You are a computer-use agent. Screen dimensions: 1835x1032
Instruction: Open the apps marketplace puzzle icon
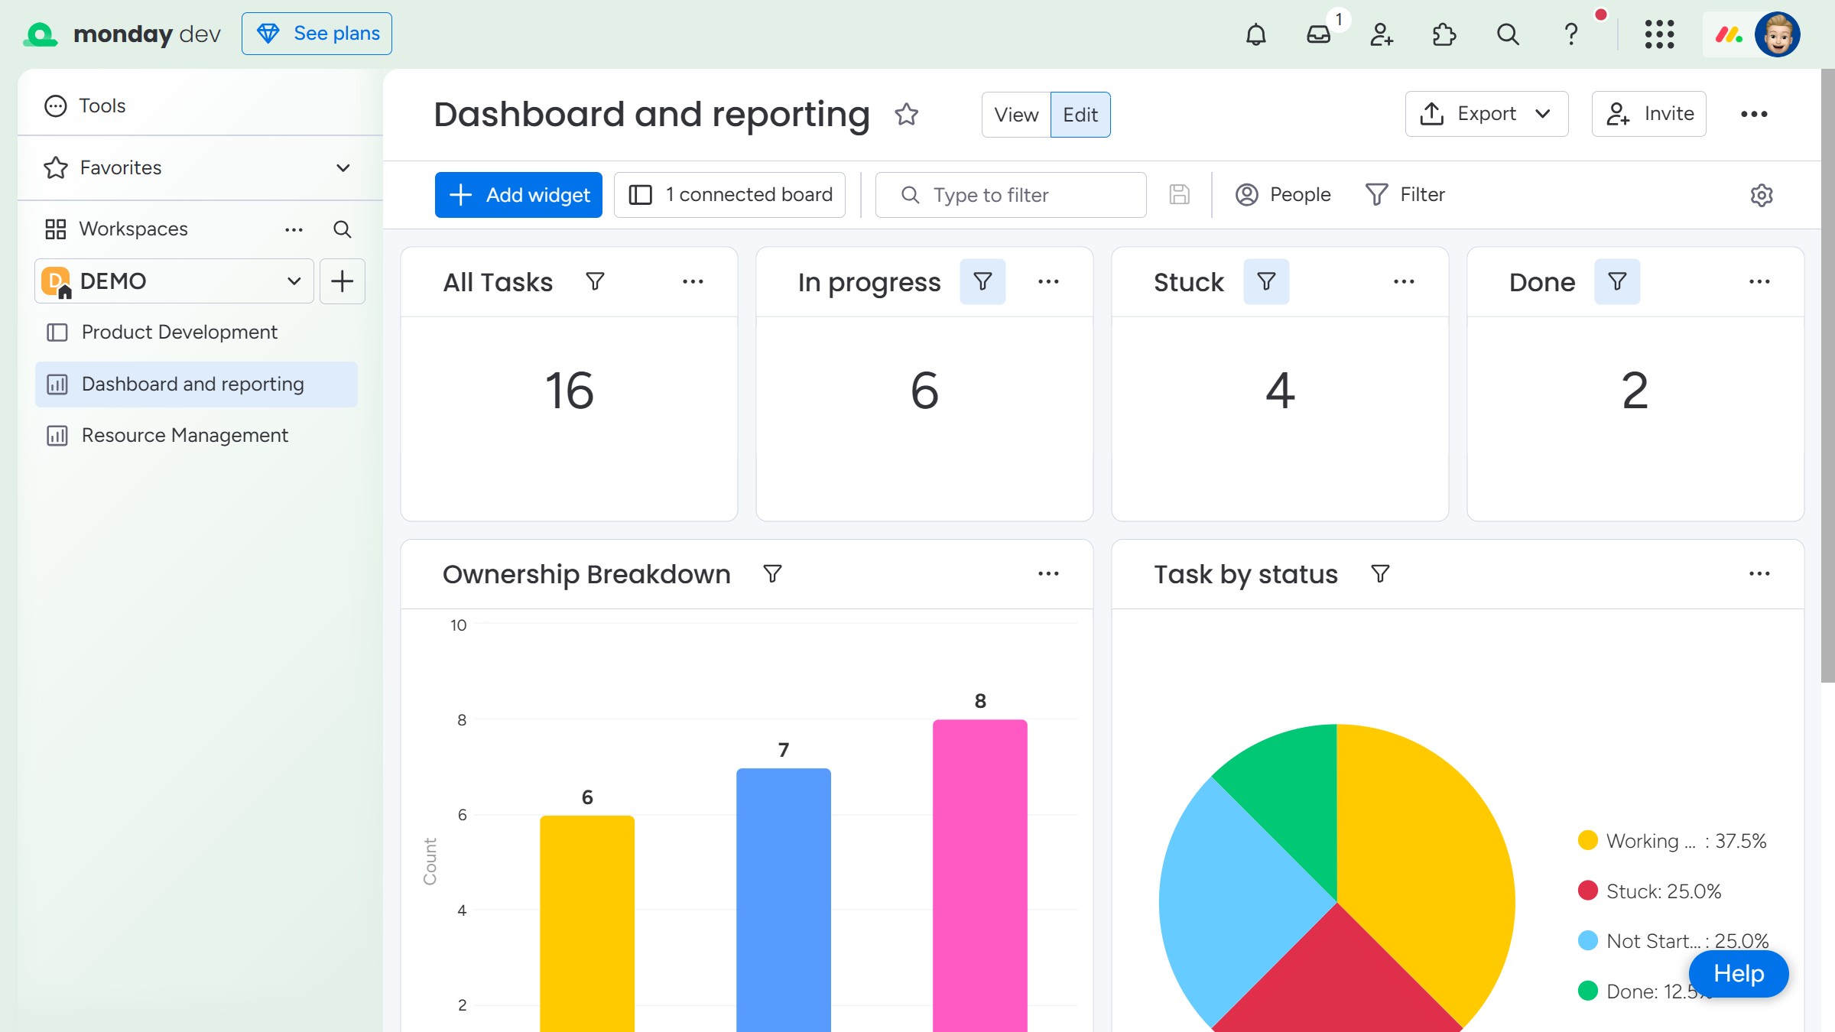click(1444, 34)
